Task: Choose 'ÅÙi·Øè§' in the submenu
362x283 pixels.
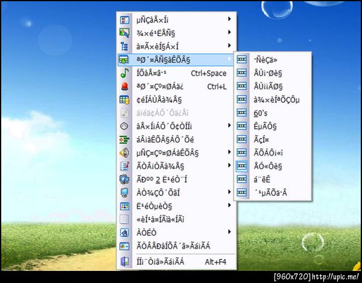Action: 268,73
